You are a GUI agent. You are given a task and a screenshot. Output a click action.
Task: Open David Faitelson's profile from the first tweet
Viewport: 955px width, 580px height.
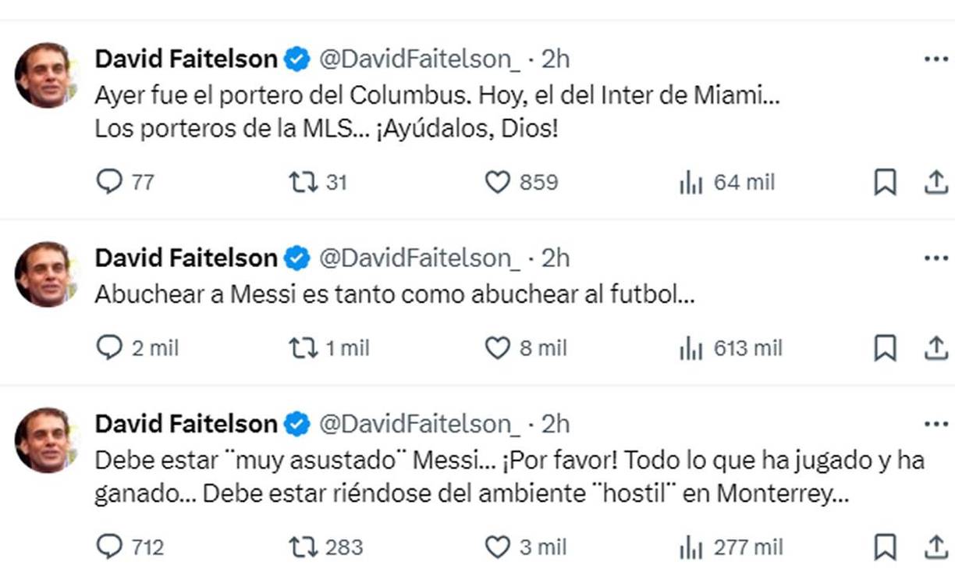(186, 58)
